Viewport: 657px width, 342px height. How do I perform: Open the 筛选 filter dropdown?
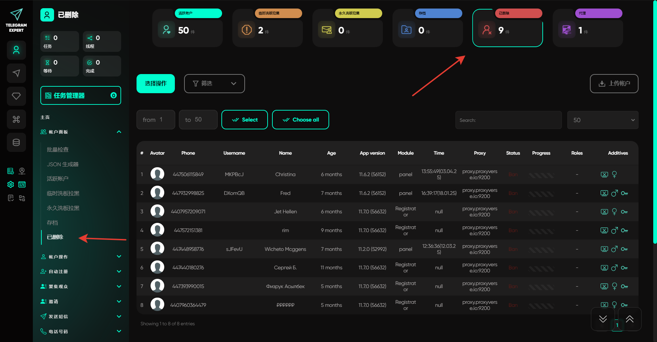coord(214,84)
